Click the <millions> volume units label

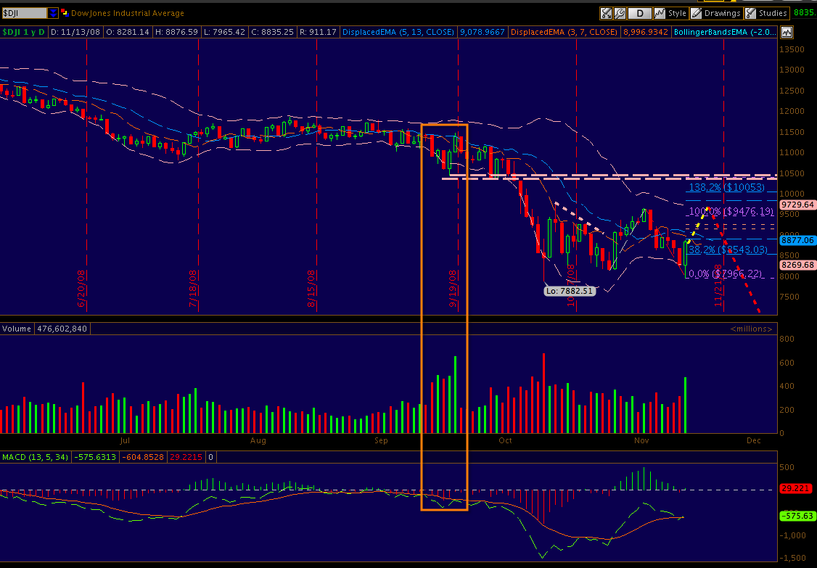(751, 329)
